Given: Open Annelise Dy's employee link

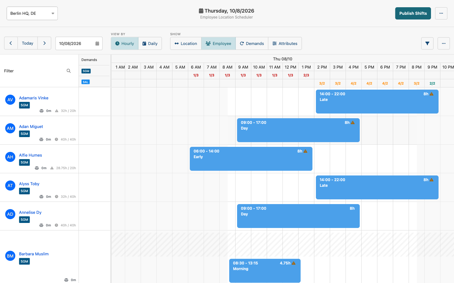Looking at the screenshot, I should pos(30,212).
